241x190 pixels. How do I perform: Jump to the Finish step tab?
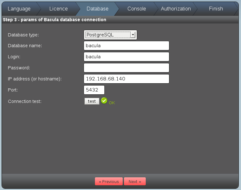pos(216,9)
